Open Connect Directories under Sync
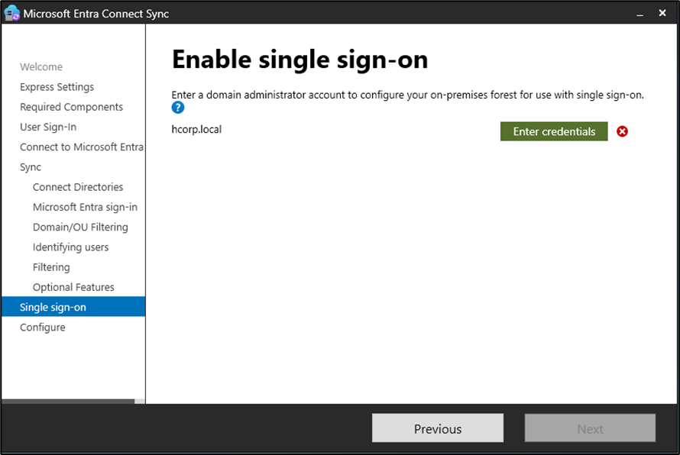 point(78,187)
